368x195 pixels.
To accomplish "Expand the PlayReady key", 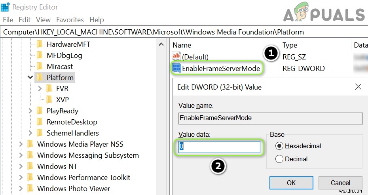I will tap(30, 111).
